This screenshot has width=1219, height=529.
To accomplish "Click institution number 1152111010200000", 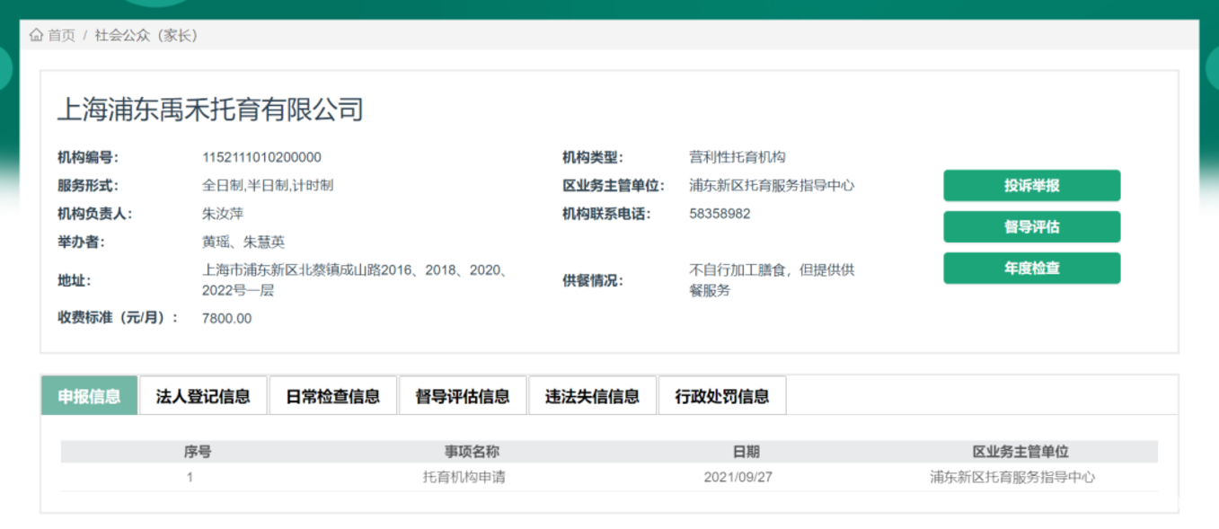I will pos(261,157).
